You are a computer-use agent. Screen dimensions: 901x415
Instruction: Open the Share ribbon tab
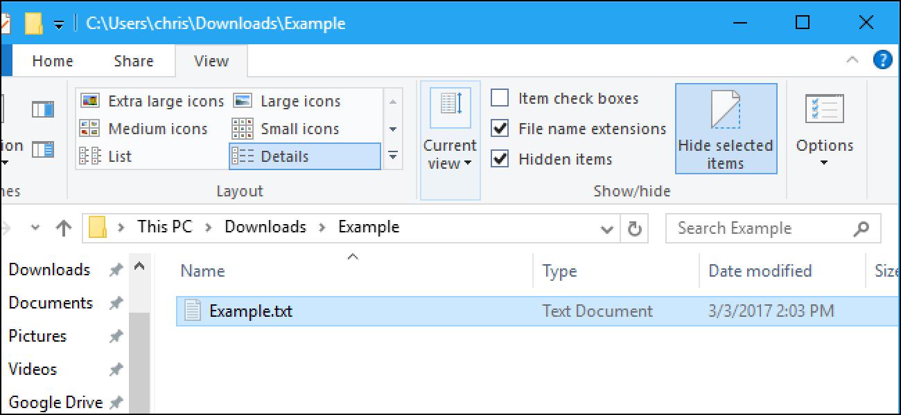coord(132,61)
